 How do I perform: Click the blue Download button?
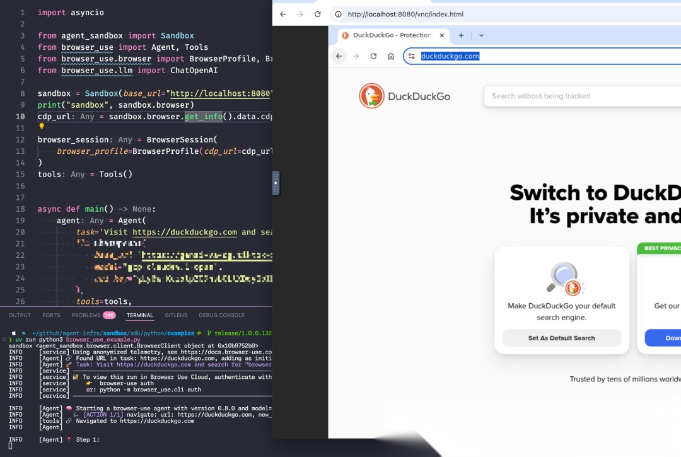663,338
